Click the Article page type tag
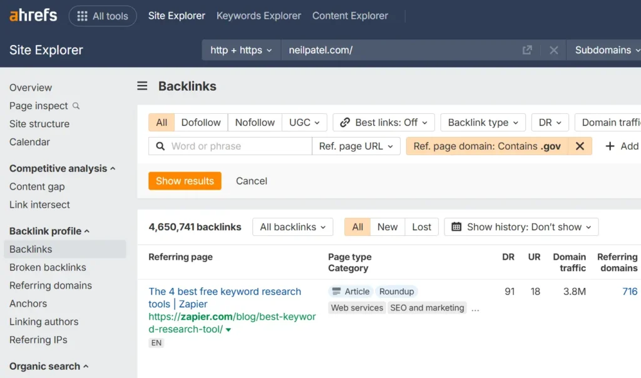The image size is (641, 378). [x=351, y=292]
